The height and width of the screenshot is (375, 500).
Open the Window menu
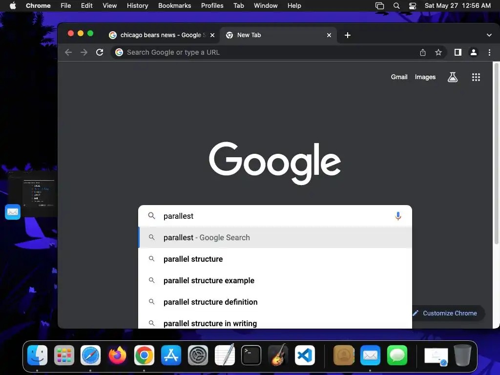266,6
